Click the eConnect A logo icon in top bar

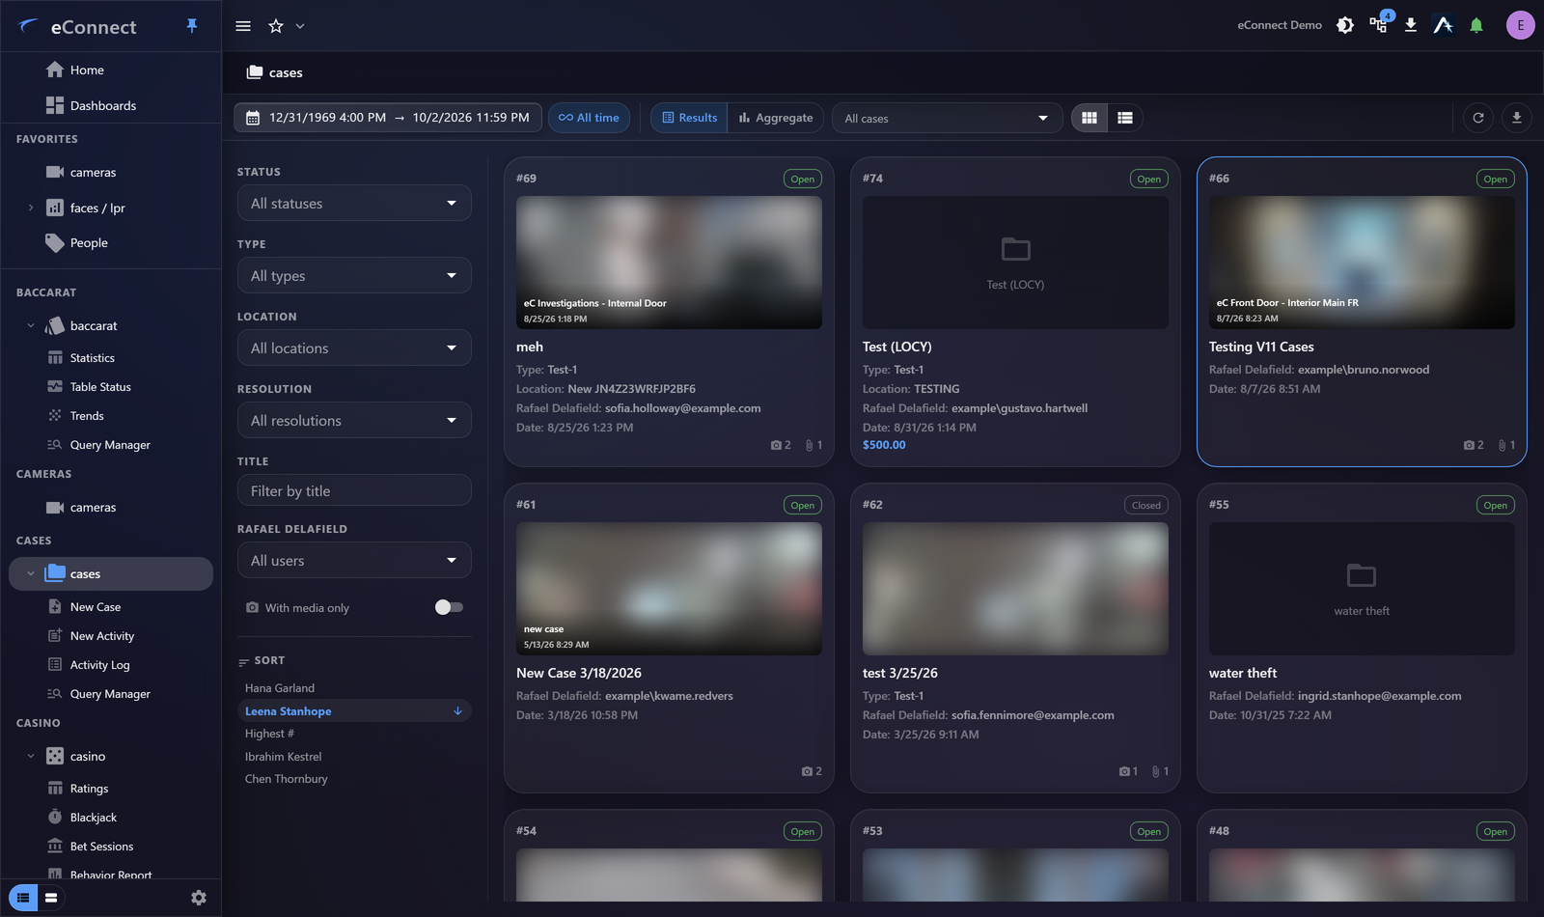tap(1444, 25)
